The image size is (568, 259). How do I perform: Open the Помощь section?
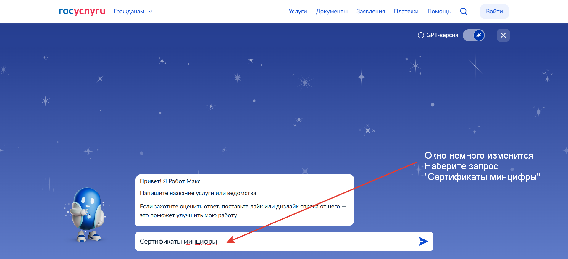[x=439, y=12]
